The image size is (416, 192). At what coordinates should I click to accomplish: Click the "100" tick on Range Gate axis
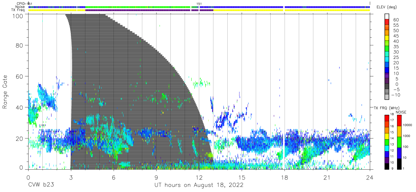(x=18, y=16)
